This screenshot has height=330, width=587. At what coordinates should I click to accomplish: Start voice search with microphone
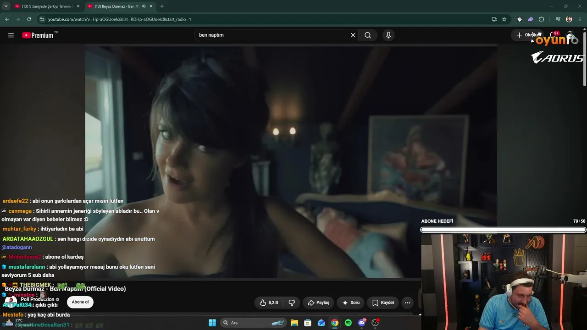click(x=388, y=35)
